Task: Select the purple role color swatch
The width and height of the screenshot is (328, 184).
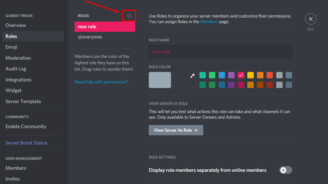Action: [231, 75]
